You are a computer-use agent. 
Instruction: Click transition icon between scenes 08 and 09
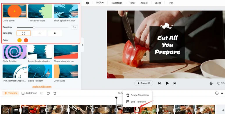pyautogui.click(x=175, y=110)
